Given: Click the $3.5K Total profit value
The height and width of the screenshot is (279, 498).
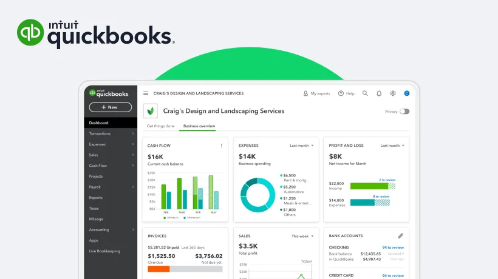Looking at the screenshot, I should tap(248, 246).
